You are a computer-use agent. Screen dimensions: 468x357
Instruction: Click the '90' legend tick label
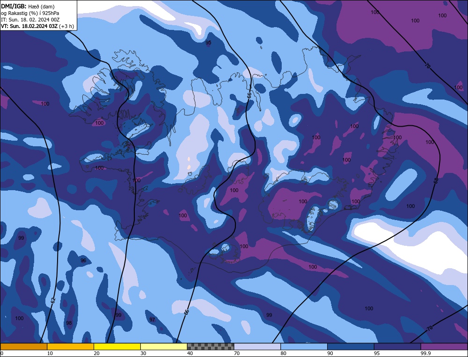330,353
